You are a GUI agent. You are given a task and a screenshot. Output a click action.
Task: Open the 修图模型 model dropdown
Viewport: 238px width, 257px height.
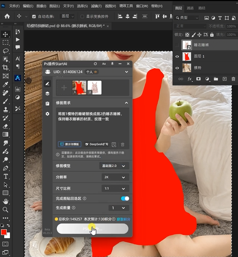(114, 166)
